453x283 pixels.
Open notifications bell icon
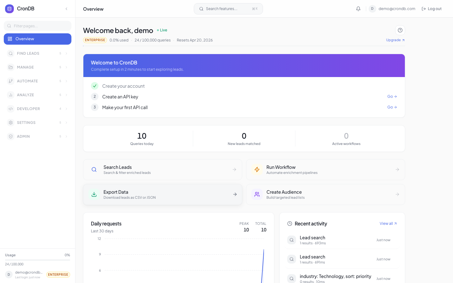pos(358,9)
